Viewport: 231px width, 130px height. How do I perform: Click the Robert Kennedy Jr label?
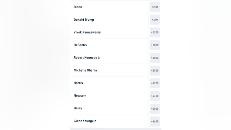87,57
